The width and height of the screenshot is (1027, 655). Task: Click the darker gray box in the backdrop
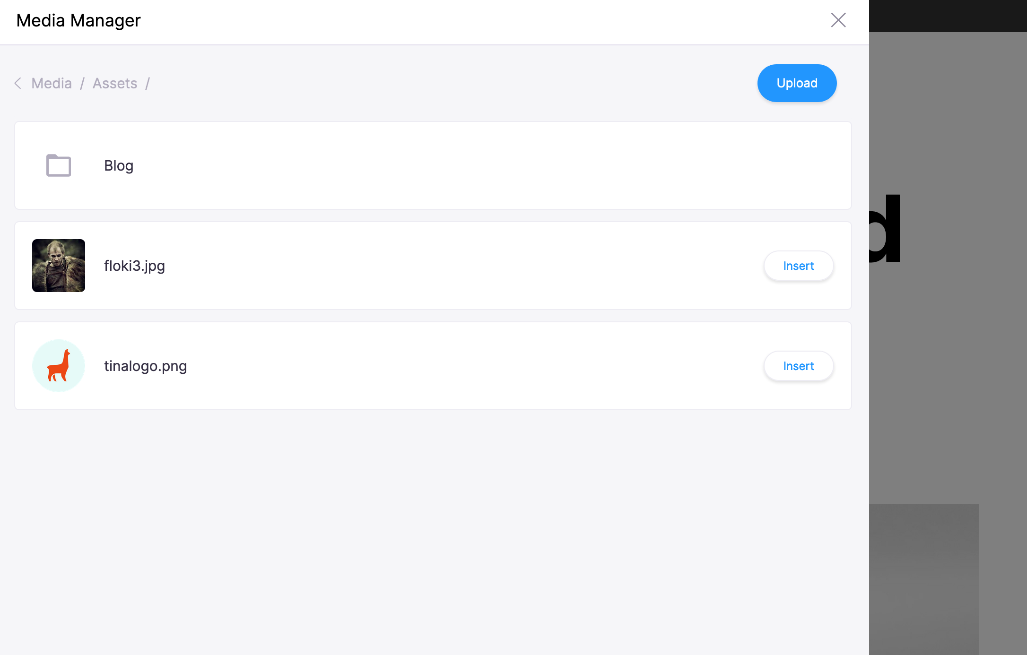pos(924,579)
